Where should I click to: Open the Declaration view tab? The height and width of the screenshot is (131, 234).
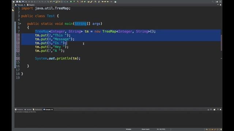pyautogui.click(x=37, y=110)
